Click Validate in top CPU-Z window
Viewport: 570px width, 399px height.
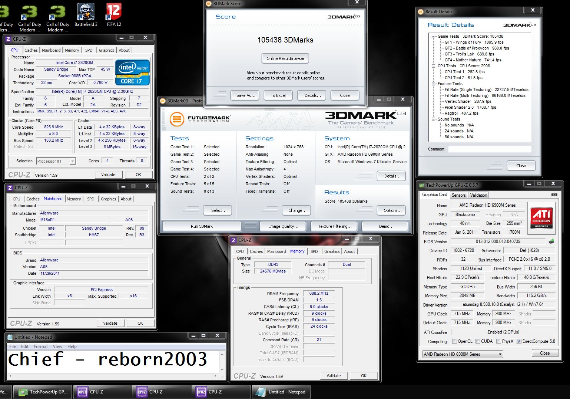[x=108, y=175]
